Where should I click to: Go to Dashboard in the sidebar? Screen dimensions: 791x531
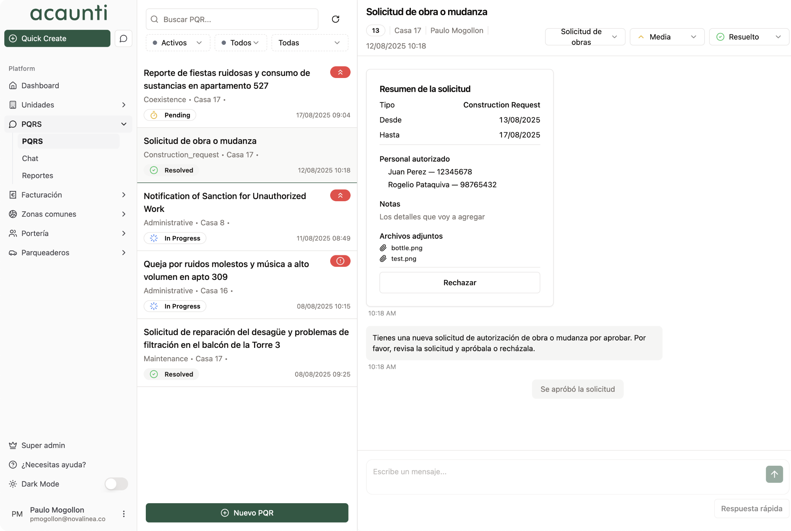[40, 85]
